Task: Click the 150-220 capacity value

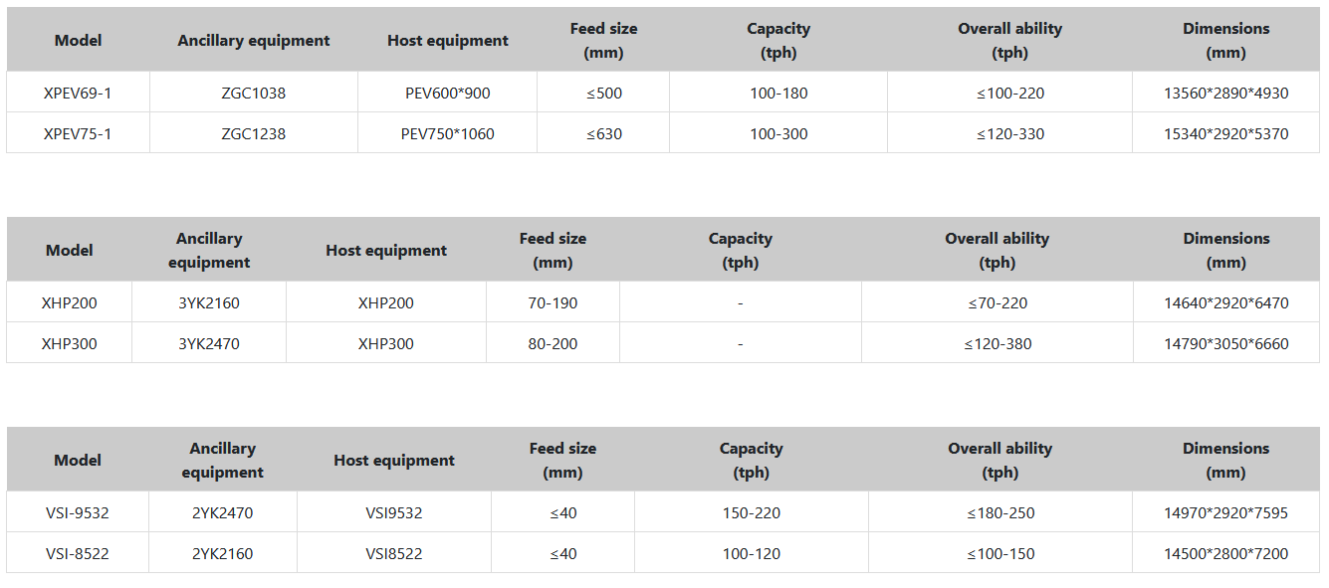Action: pyautogui.click(x=751, y=513)
